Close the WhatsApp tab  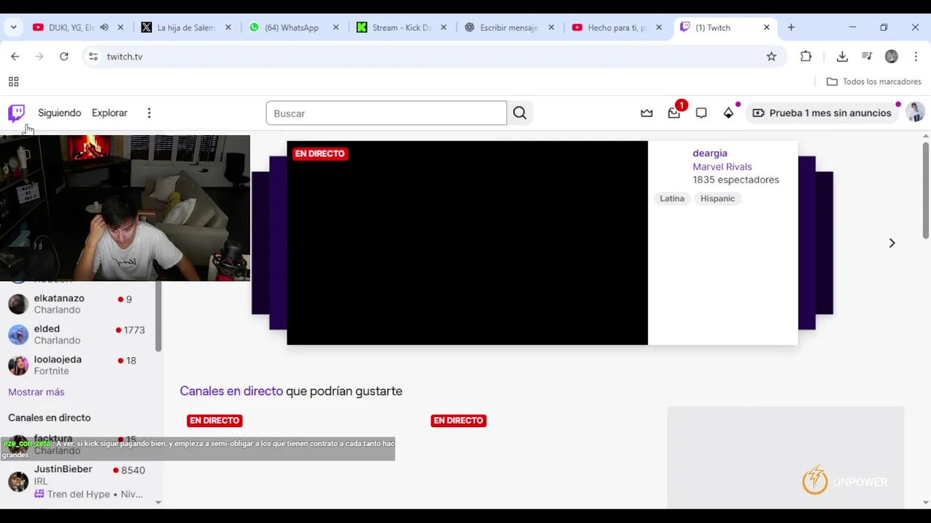point(336,28)
